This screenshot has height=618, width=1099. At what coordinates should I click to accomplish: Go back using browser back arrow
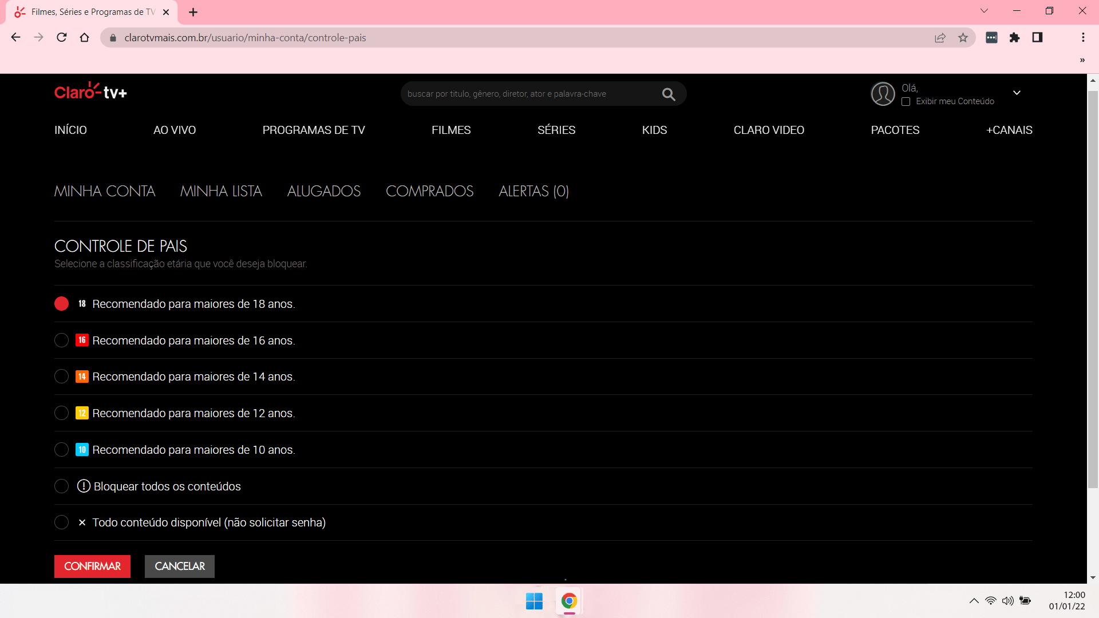[15, 38]
